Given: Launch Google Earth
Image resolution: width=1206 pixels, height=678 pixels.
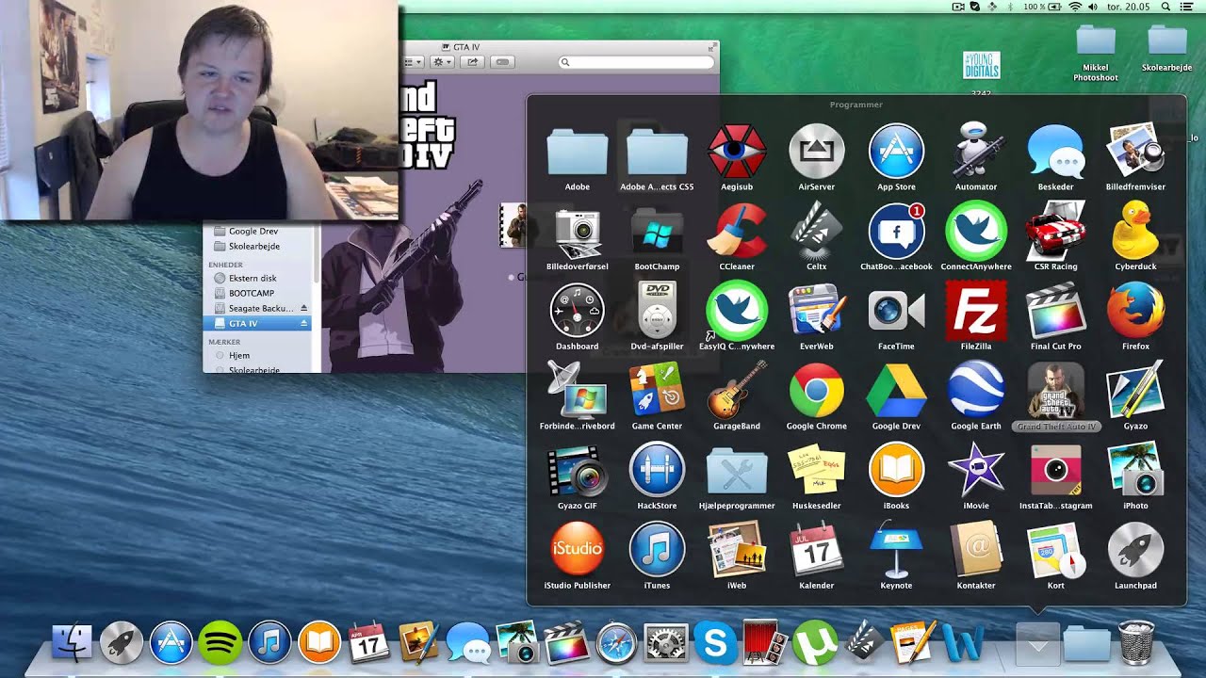Looking at the screenshot, I should (976, 391).
